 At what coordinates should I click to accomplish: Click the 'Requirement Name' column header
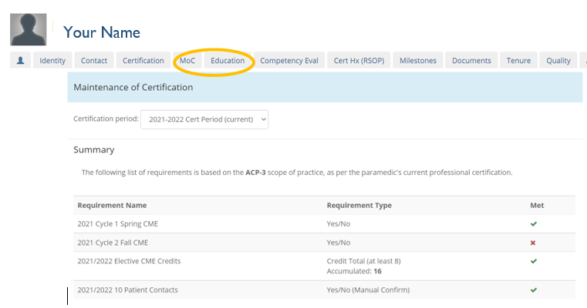(x=112, y=206)
